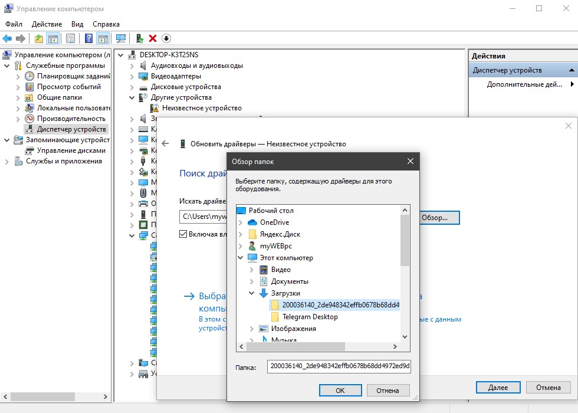Click back arrow in Обновить драйверы wizard

click(x=165, y=144)
